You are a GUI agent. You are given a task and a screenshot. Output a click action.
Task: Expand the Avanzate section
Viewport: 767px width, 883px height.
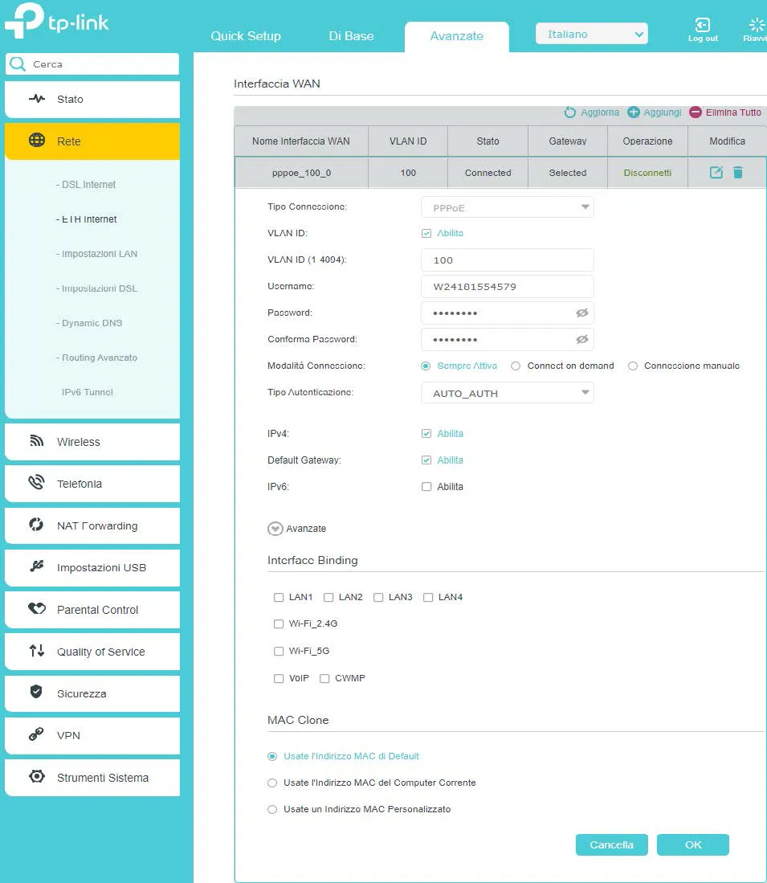(x=275, y=529)
